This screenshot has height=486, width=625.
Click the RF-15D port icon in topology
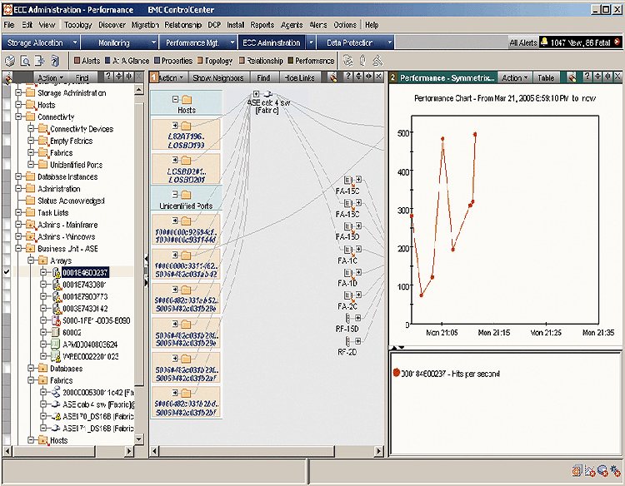(x=347, y=318)
